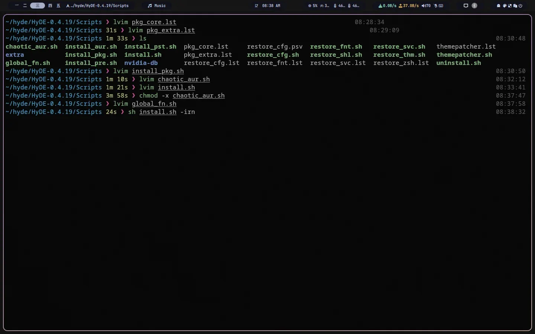535x334 pixels.
Task: Click the volume speaker icon showing 70
Action: (x=426, y=6)
